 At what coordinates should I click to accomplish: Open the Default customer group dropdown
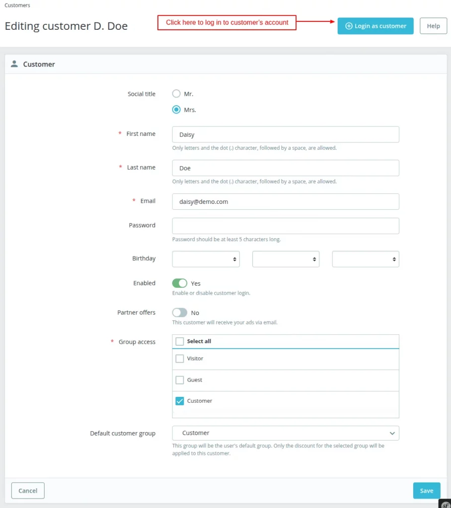pos(285,433)
